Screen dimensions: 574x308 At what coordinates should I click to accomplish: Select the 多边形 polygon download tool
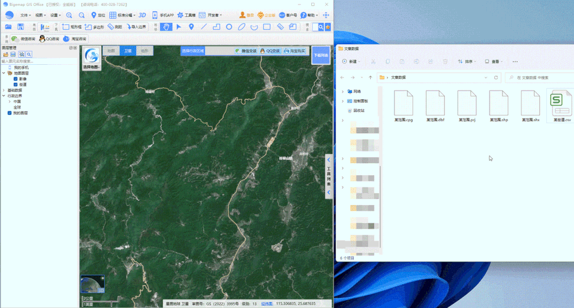coord(95,27)
